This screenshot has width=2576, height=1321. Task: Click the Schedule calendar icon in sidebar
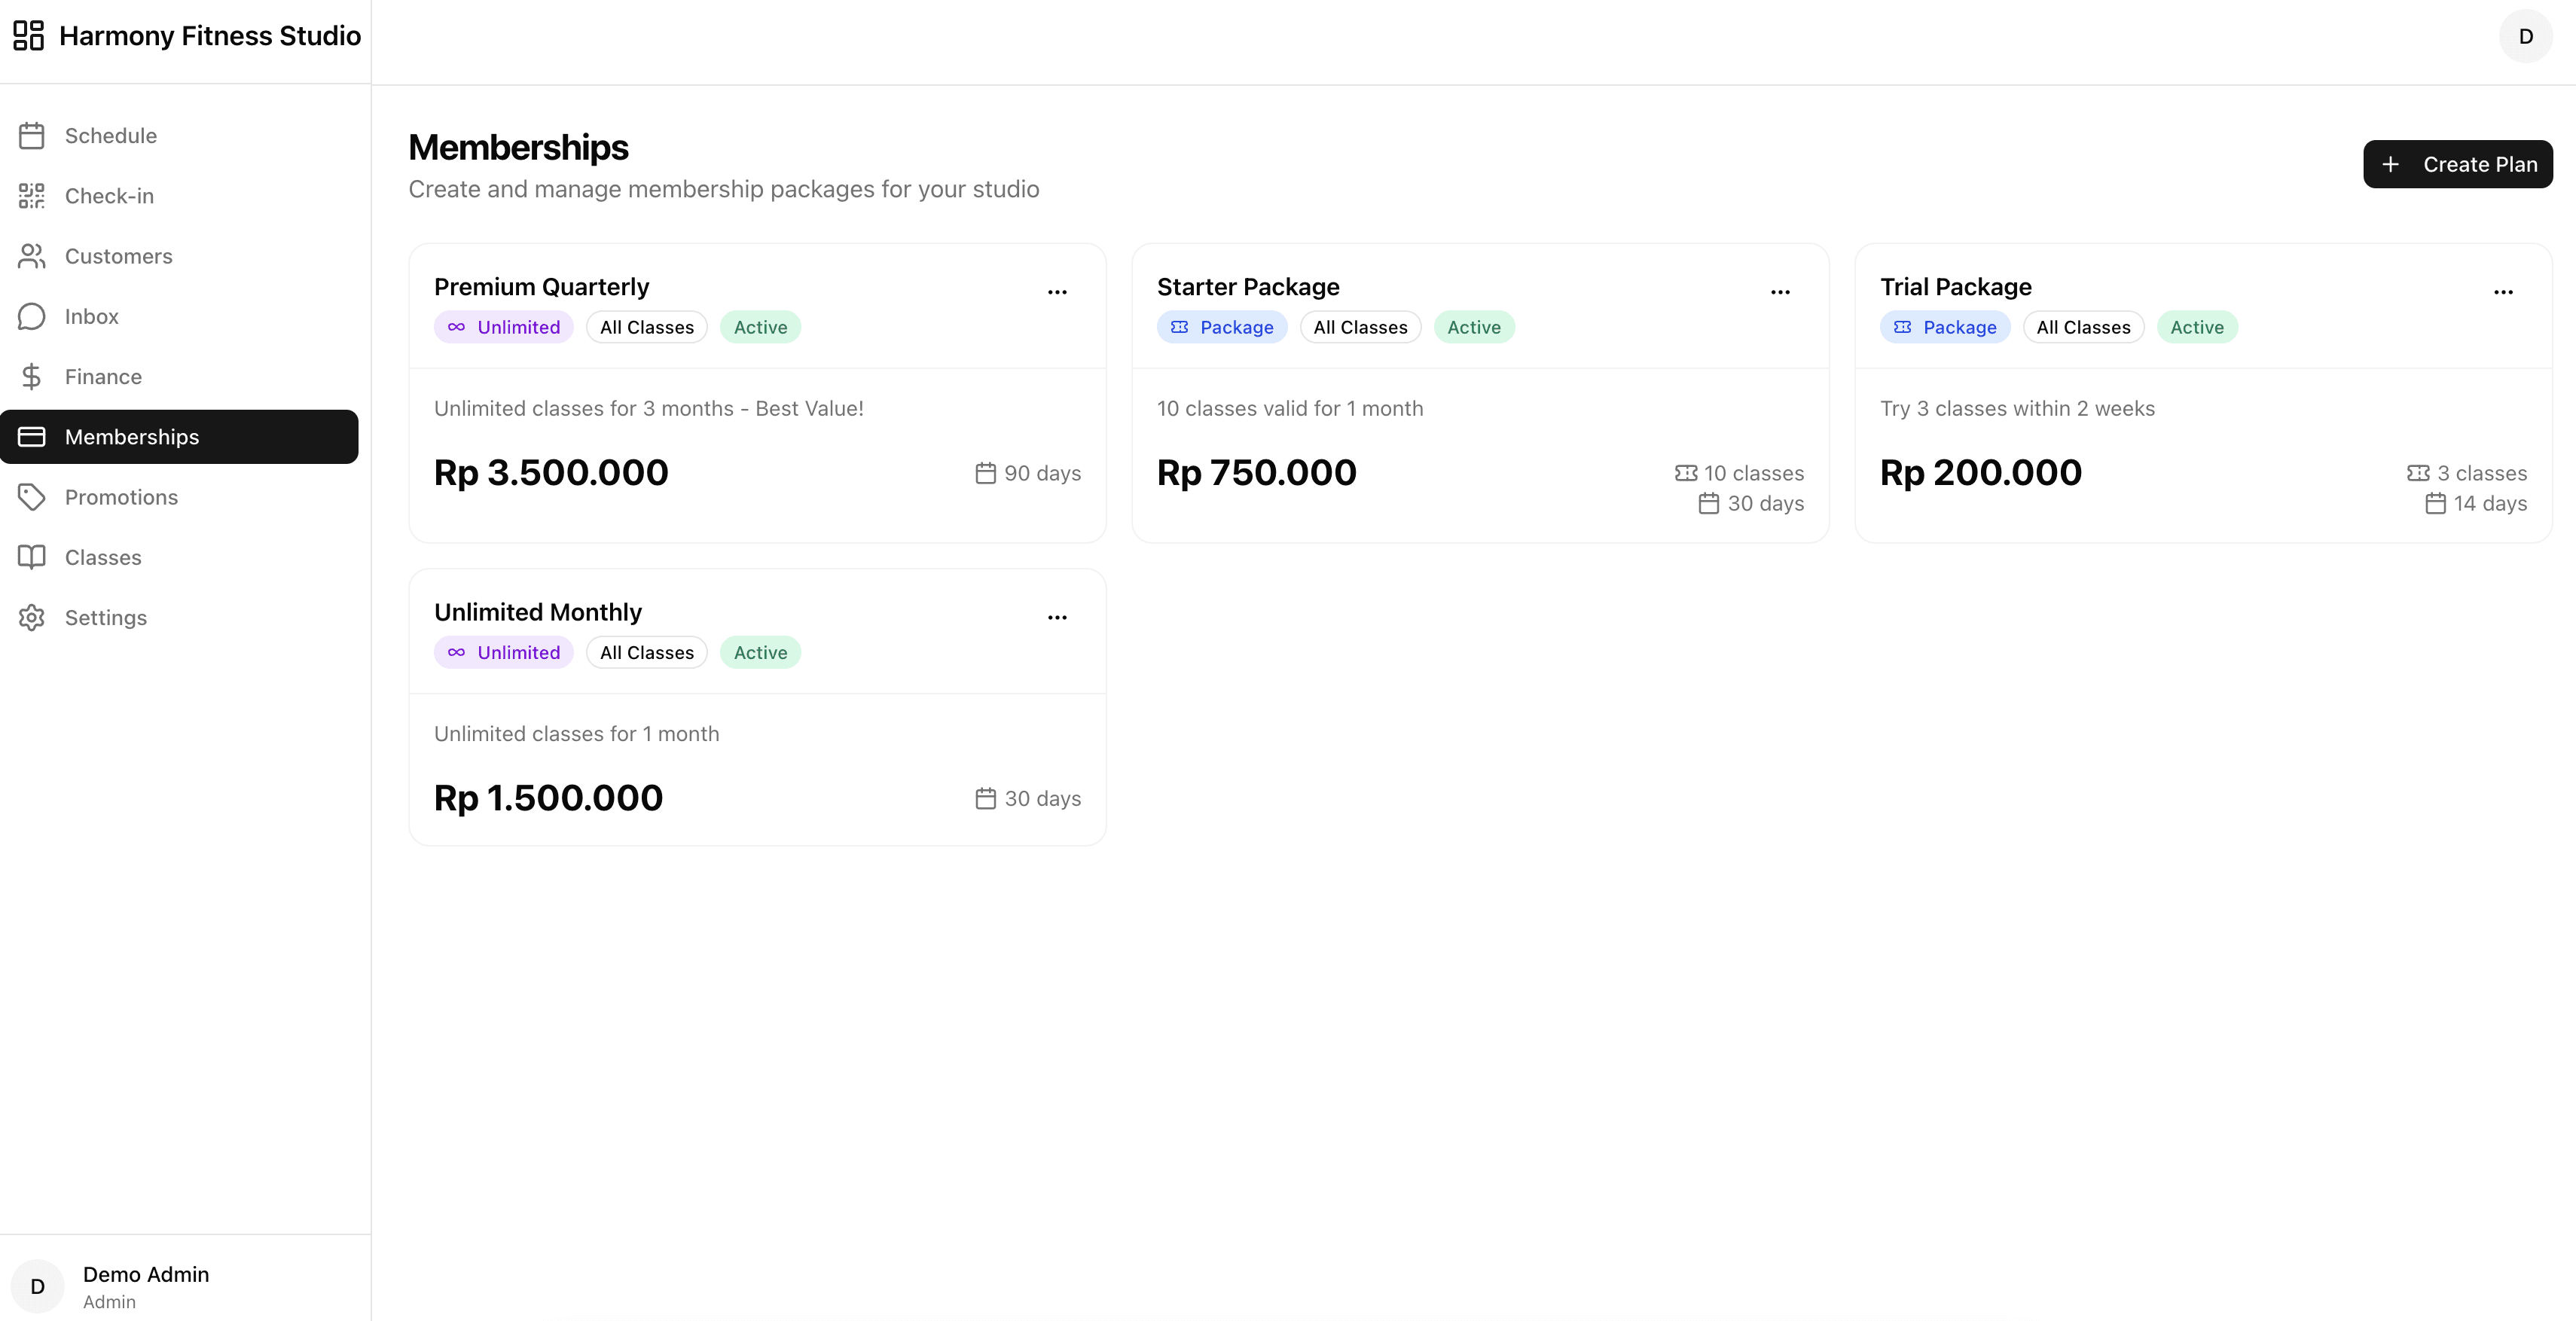(x=32, y=136)
